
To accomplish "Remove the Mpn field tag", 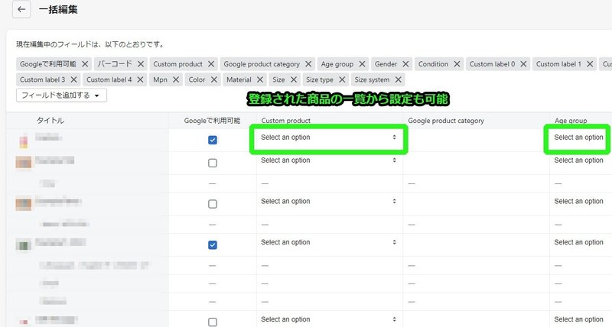I will pyautogui.click(x=176, y=79).
